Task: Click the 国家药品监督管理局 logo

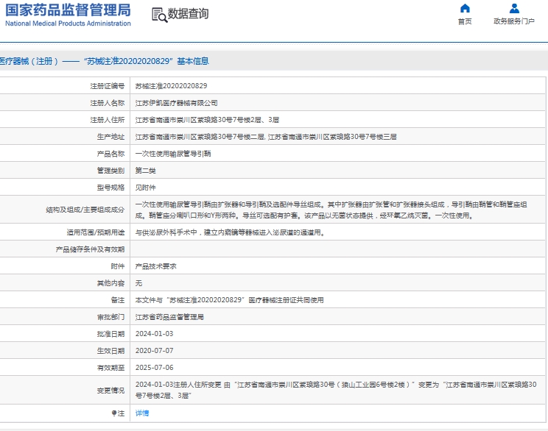Action: tap(68, 15)
